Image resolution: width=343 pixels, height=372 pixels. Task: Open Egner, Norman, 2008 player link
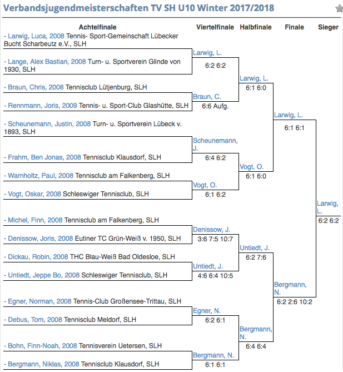(39, 301)
